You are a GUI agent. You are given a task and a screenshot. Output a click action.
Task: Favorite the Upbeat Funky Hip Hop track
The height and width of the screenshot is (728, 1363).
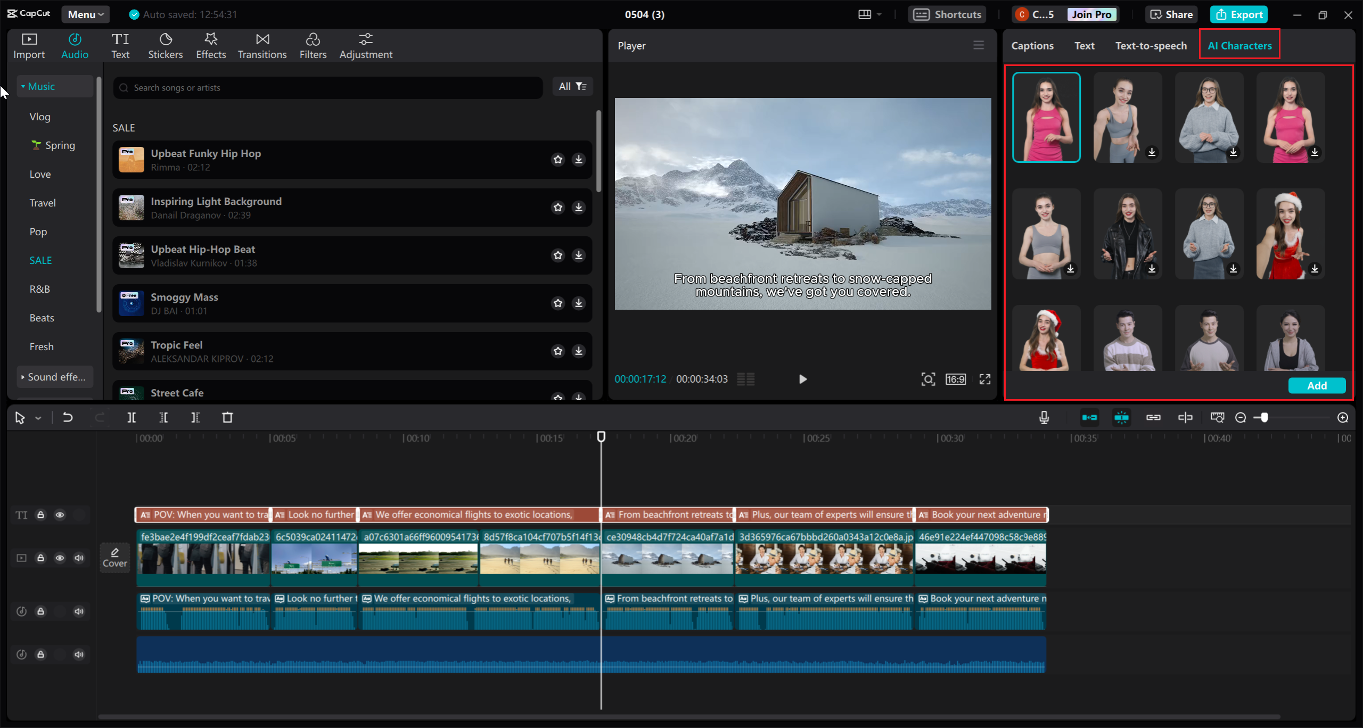click(x=558, y=160)
